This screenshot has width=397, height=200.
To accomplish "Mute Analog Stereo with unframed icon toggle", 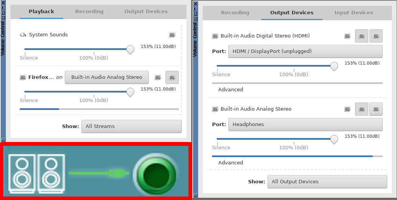I will (347, 109).
